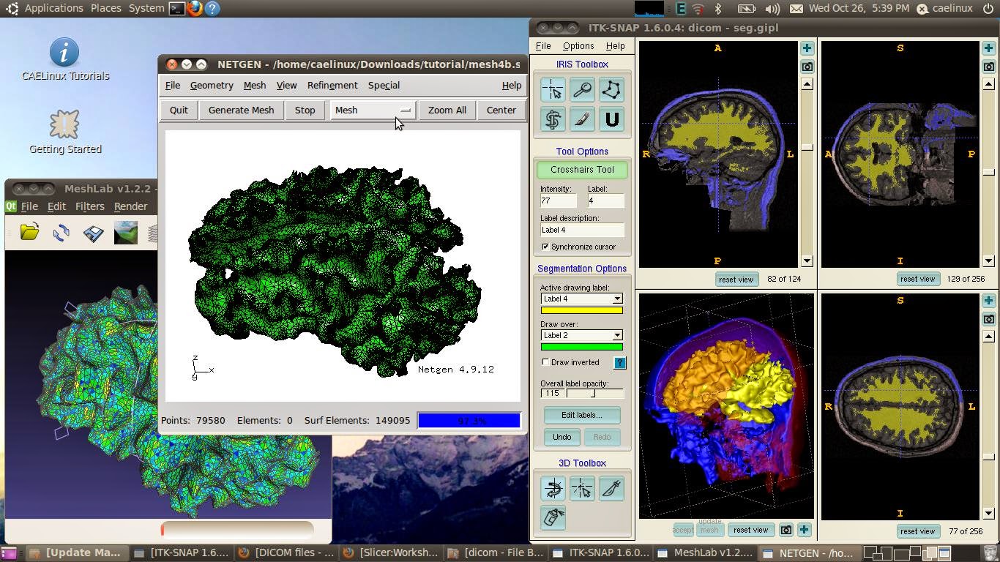Click the Undo button in ITK-SNAP

[x=562, y=437]
